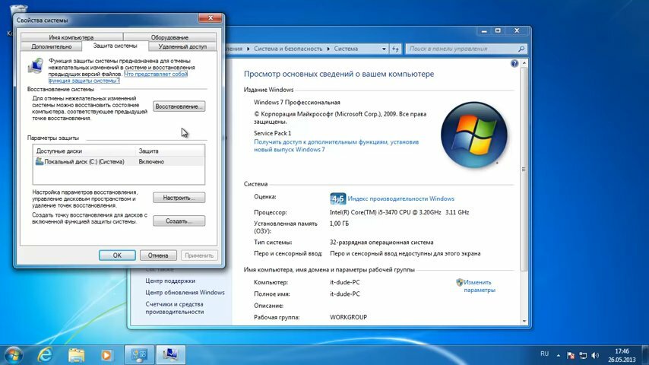Click Отмена to cancel dialog

click(x=158, y=255)
